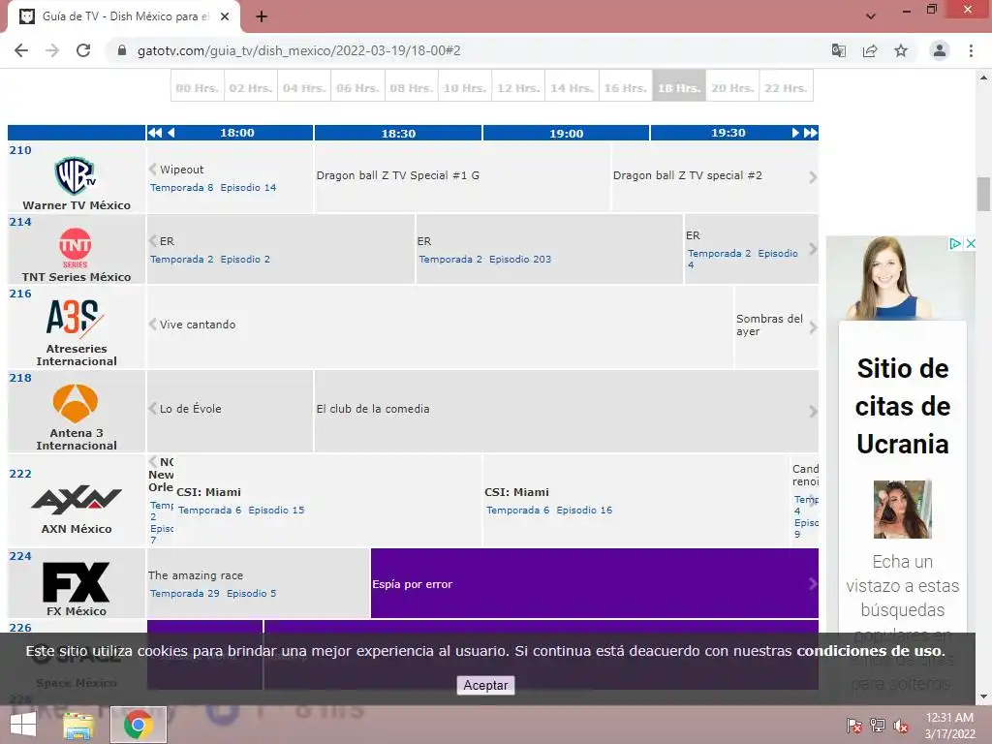
Task: Reload the page with the refresh icon
Action: [x=83, y=50]
